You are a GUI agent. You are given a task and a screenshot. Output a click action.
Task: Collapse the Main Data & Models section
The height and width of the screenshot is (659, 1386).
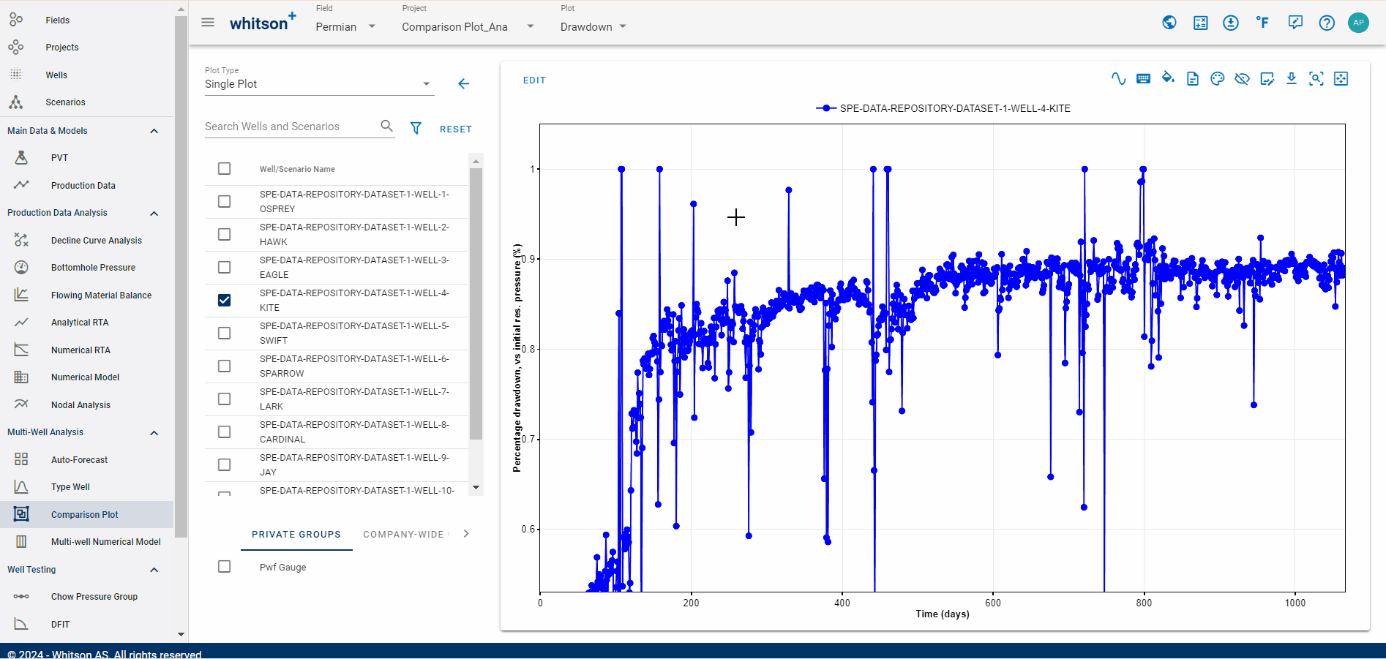(154, 131)
